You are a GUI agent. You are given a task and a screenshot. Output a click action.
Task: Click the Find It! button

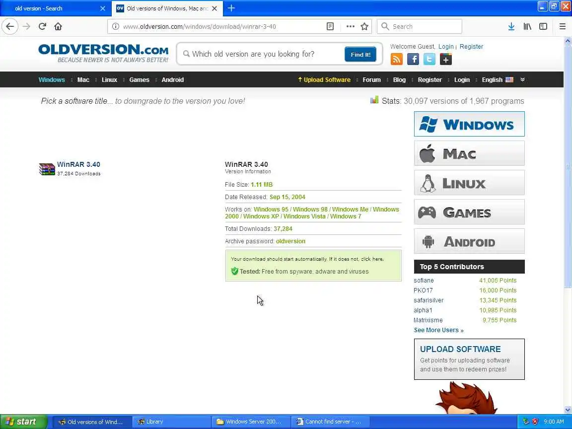tap(360, 54)
